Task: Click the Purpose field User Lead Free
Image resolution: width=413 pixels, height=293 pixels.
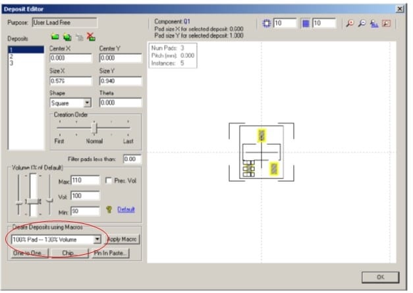Action: [x=65, y=22]
